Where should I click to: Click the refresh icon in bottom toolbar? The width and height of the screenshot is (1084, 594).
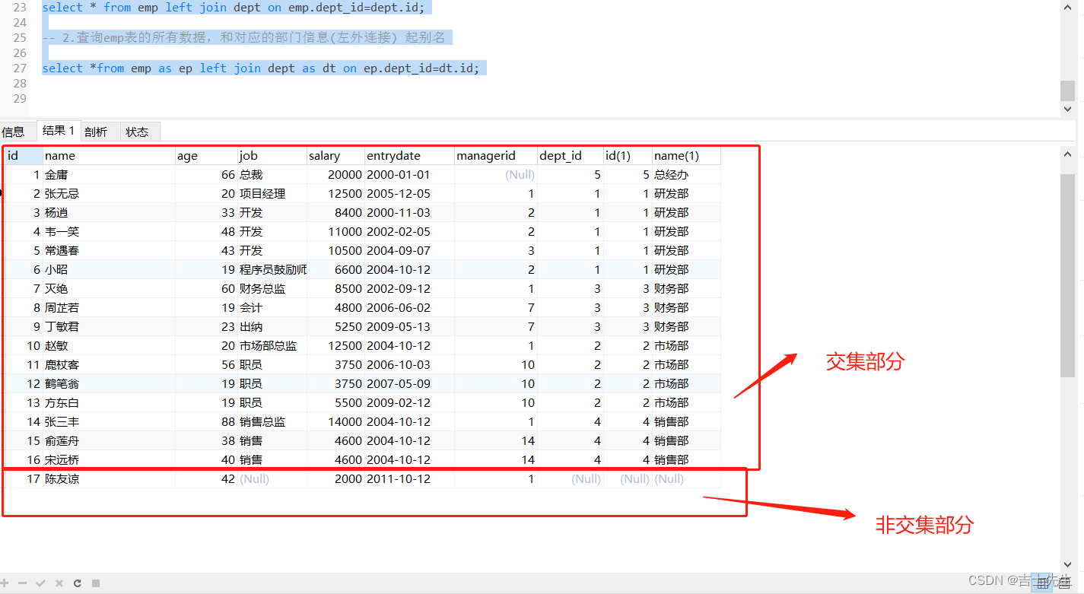pos(78,583)
